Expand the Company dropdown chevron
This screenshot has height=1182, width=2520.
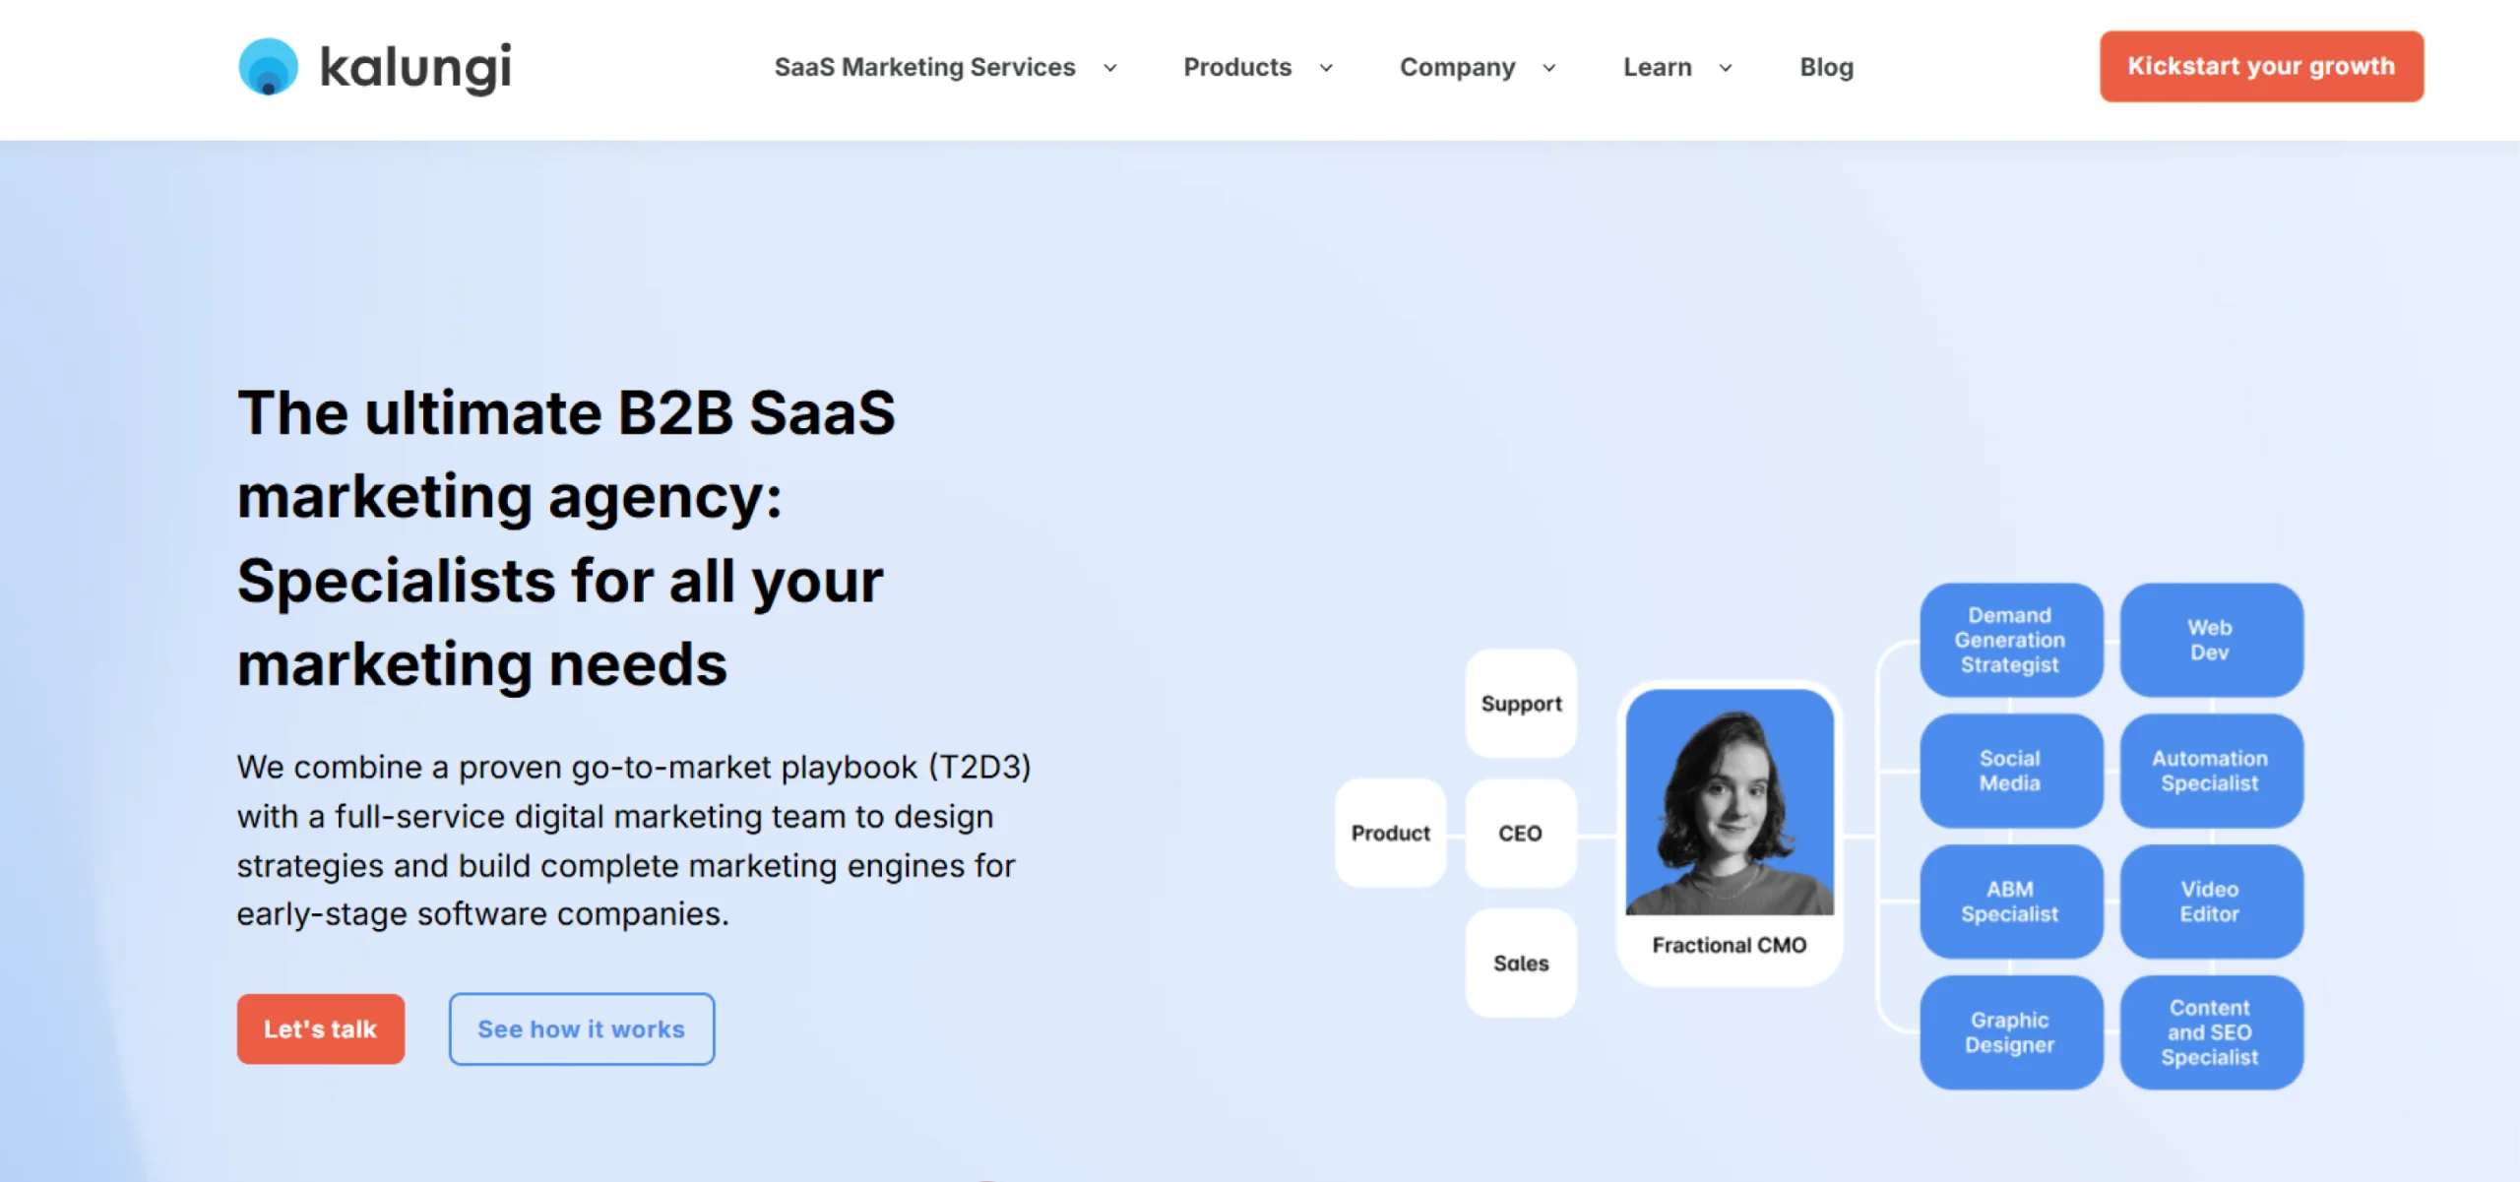1548,68
